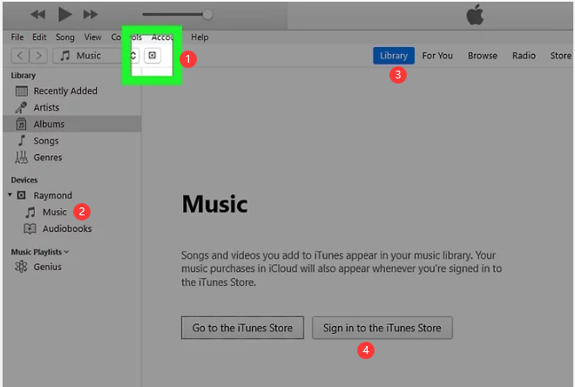
Task: Collapse the Music Playlists section chevron
Action: click(66, 252)
